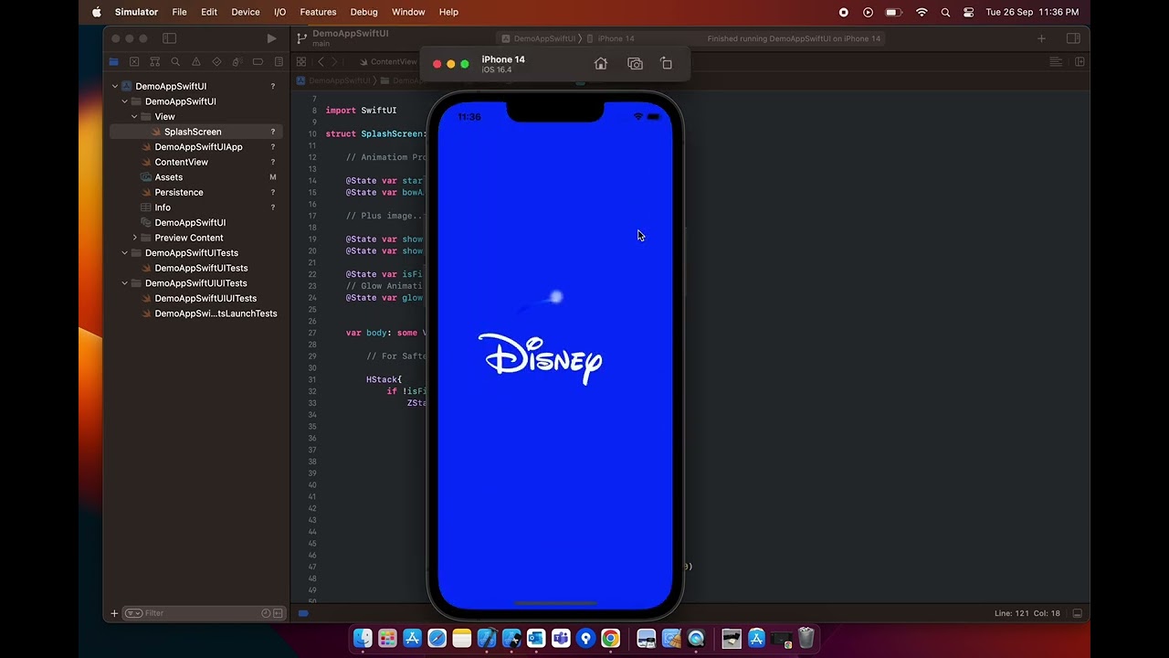Screen dimensions: 1169x658
Task: Open the I/O menu
Action: click(x=279, y=12)
